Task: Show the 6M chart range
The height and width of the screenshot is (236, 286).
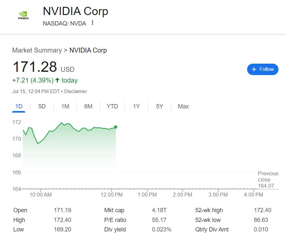Action: point(88,106)
